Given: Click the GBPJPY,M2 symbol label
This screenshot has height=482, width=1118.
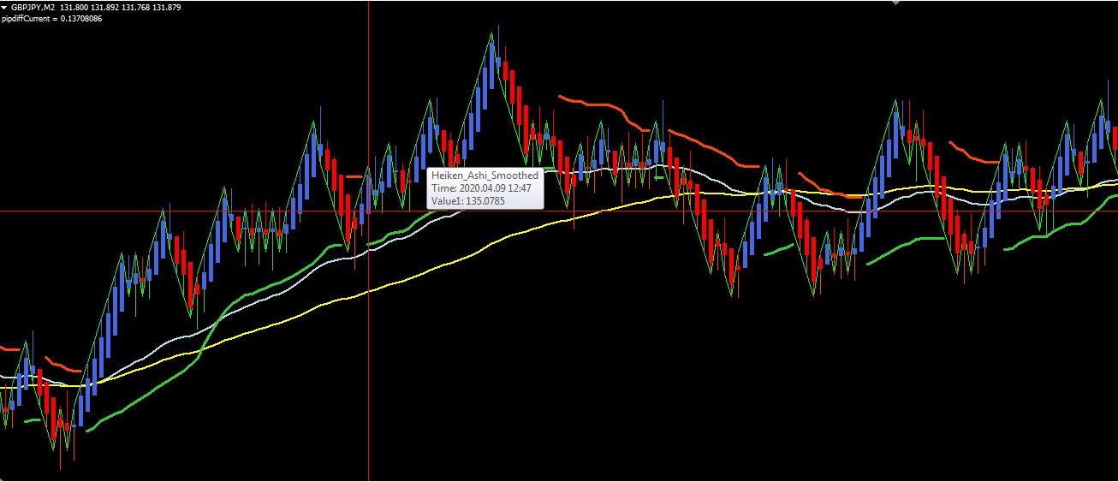Looking at the screenshot, I should pyautogui.click(x=33, y=8).
